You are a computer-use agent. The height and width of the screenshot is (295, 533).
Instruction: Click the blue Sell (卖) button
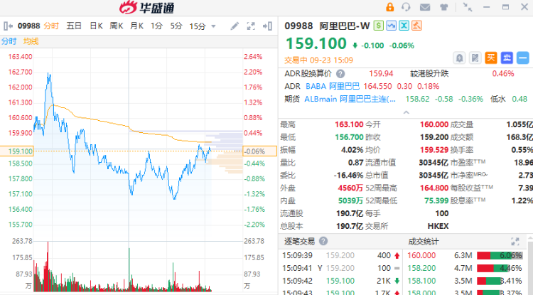tap(507, 58)
